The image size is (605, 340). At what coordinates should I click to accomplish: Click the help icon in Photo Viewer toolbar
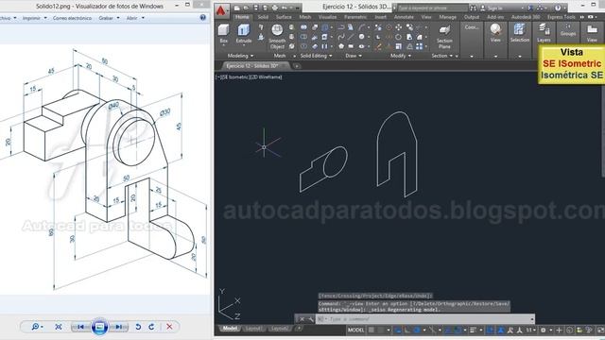coord(203,18)
